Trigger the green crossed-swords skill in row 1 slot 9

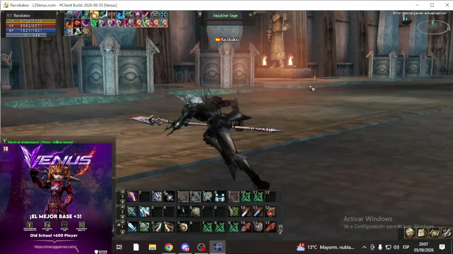point(234,227)
